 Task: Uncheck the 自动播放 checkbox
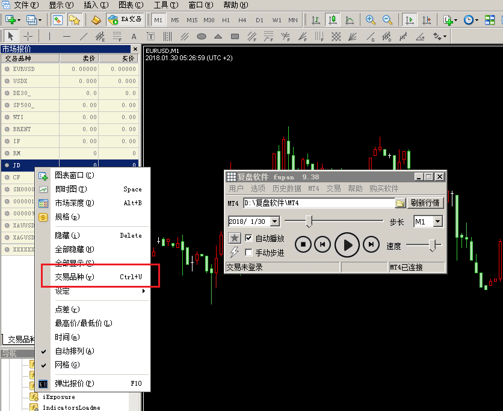coord(249,238)
